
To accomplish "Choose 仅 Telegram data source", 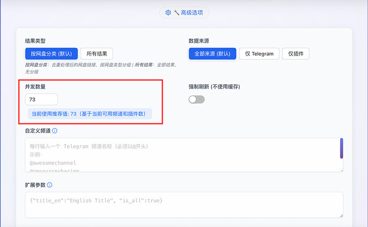I will tap(259, 53).
